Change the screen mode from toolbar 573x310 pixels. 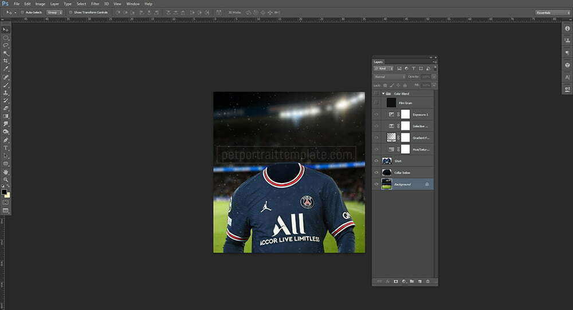click(6, 210)
